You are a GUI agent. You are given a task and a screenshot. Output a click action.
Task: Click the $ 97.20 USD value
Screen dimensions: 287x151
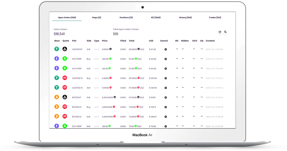pos(152,50)
